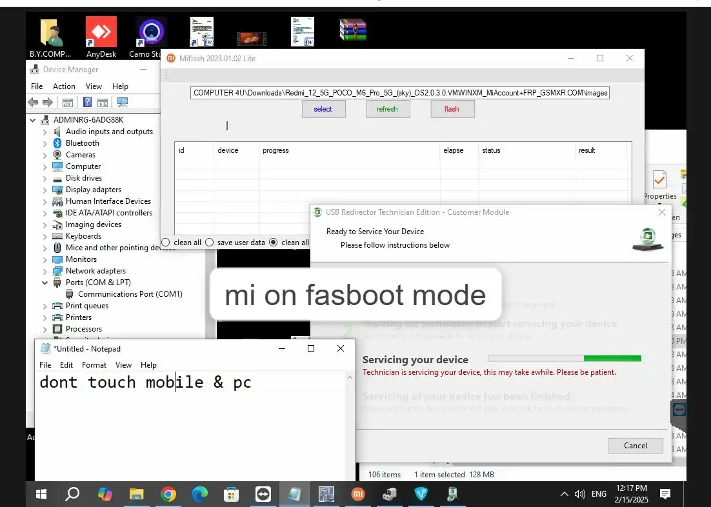Click Show/Hide Action Pane icon in Device Manager

103,103
